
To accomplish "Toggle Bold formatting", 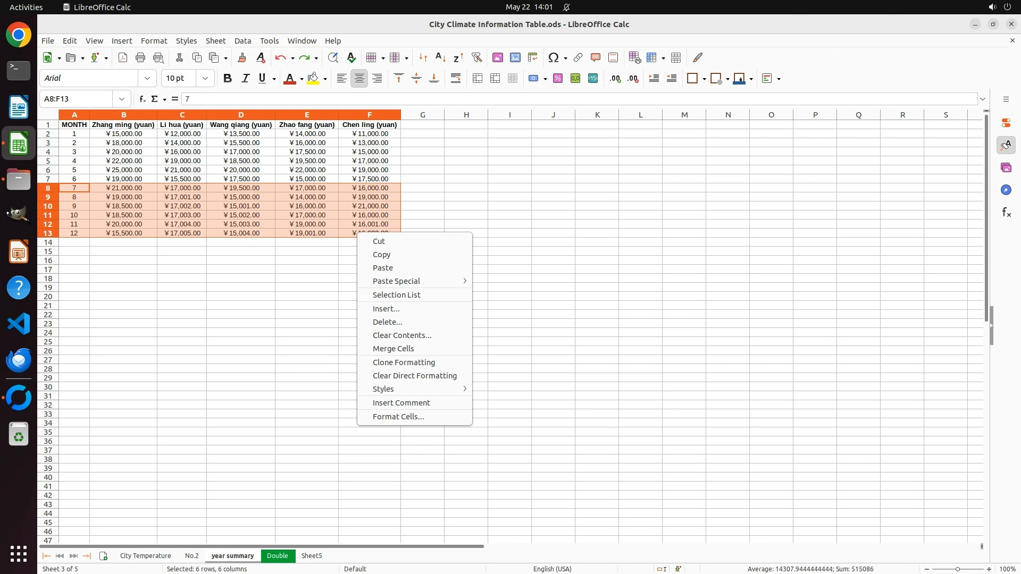I will coord(228,78).
